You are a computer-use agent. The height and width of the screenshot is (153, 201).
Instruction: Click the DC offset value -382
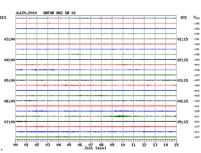[196, 101]
